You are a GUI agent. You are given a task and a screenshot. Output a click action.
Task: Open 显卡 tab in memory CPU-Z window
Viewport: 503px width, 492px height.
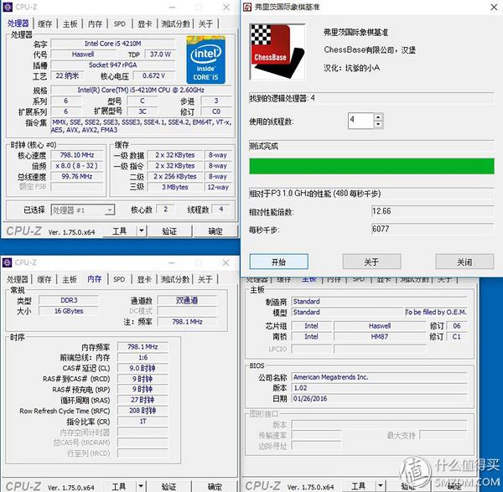click(144, 279)
